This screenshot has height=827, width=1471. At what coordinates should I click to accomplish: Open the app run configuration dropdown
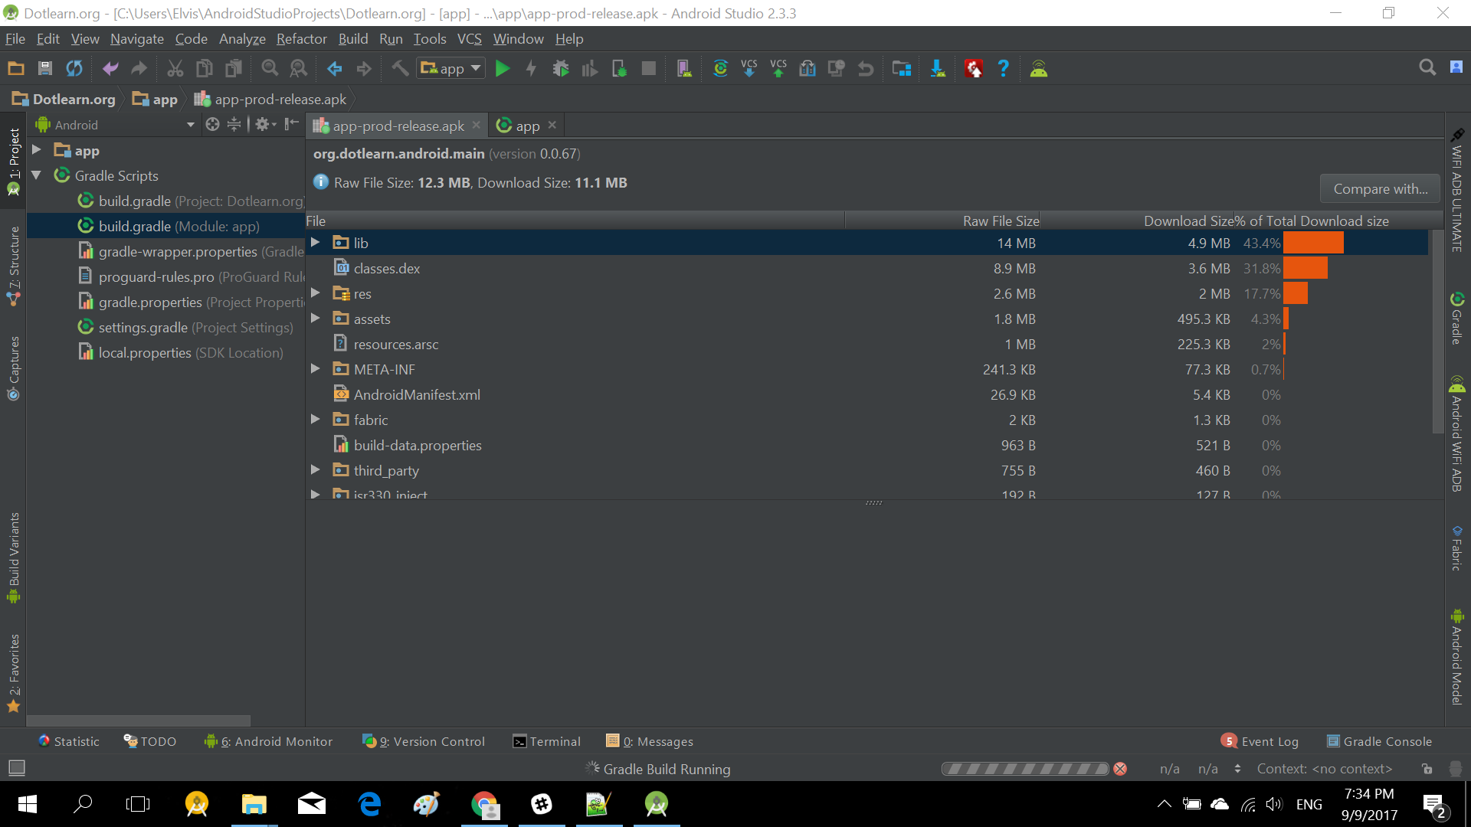click(x=451, y=69)
